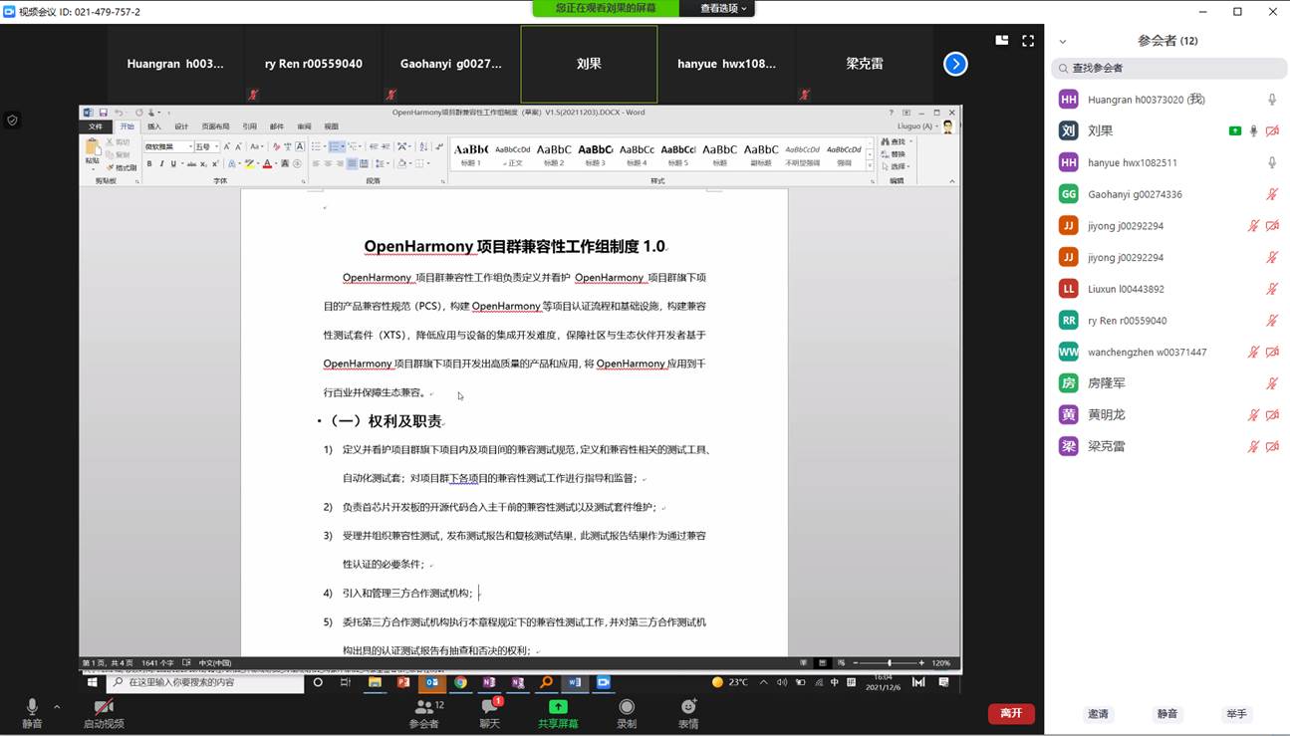This screenshot has height=736, width=1290.
Task: Expand the Word styles gallery
Action: point(870,164)
